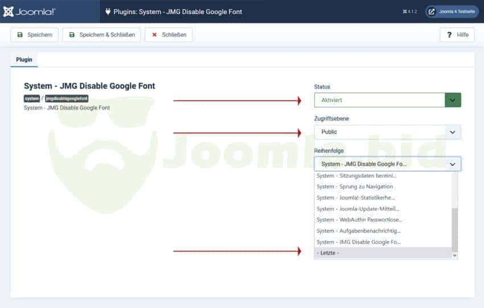Click the Joomla! logo
The width and height of the screenshot is (484, 308).
[x=29, y=12]
